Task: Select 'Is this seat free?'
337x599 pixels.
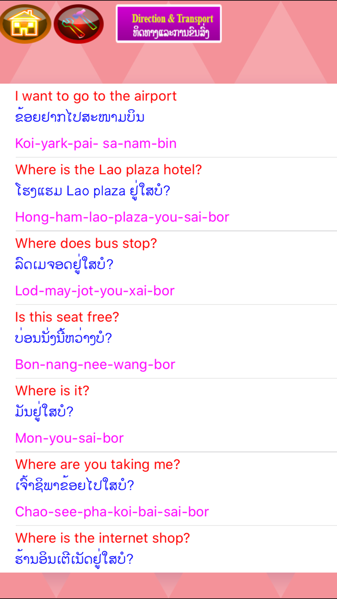Action: pos(67,317)
